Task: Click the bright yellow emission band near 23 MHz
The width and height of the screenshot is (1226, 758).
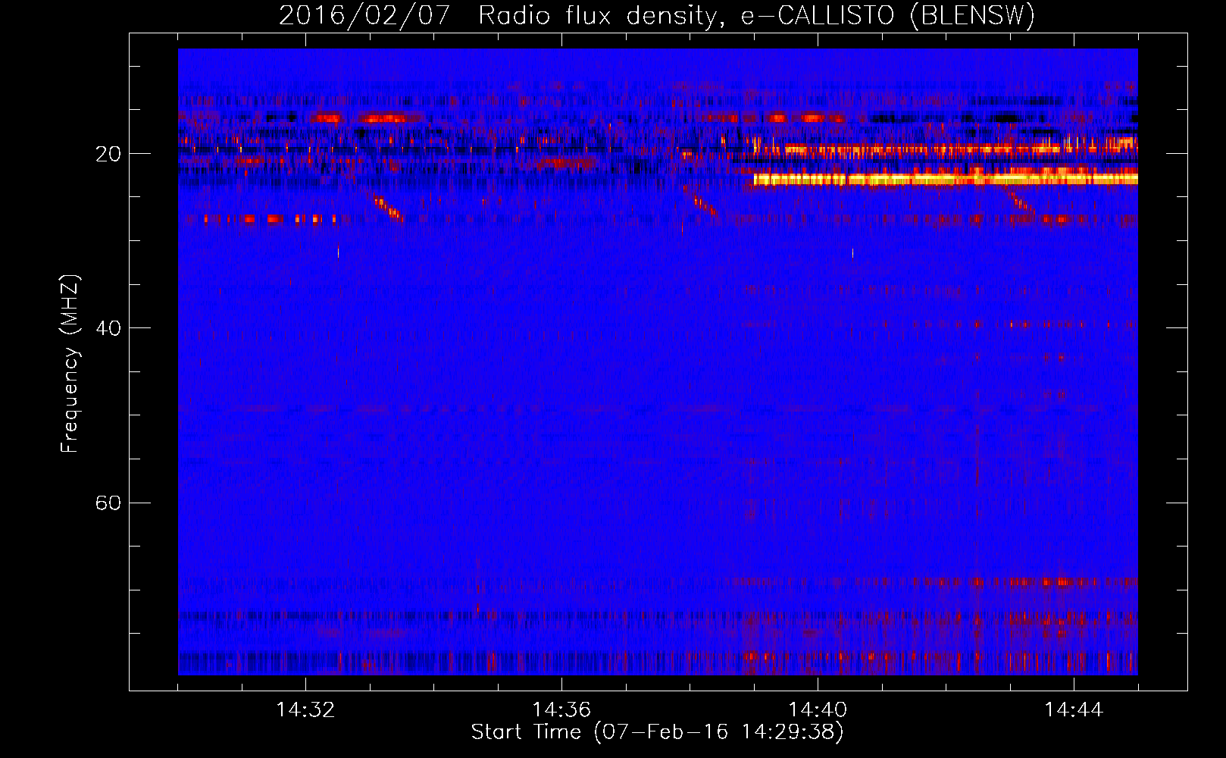Action: click(x=946, y=179)
